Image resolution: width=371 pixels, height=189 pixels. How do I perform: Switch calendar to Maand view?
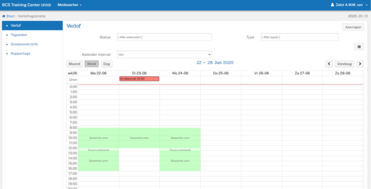pyautogui.click(x=74, y=64)
